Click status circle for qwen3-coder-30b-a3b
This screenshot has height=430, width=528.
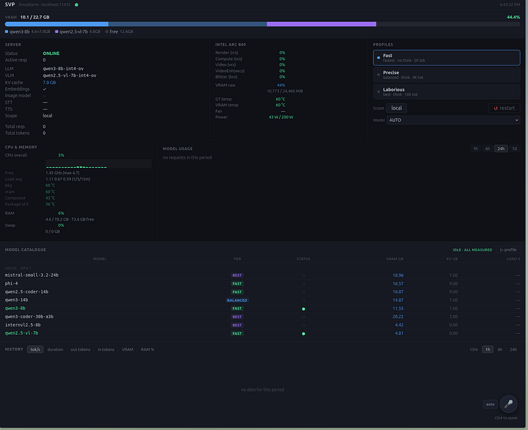[x=304, y=317]
